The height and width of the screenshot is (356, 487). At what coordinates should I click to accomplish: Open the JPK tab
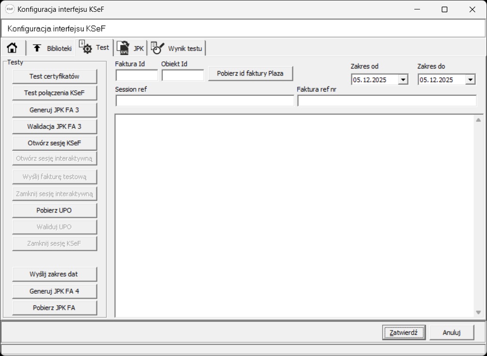pos(130,49)
